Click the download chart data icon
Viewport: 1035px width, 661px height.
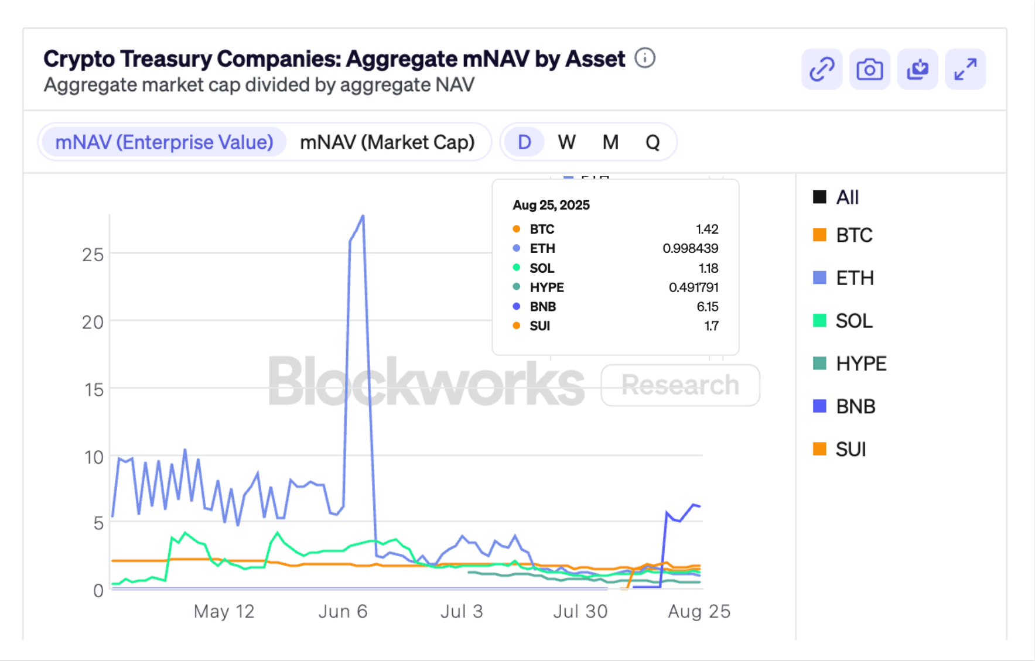pos(917,69)
